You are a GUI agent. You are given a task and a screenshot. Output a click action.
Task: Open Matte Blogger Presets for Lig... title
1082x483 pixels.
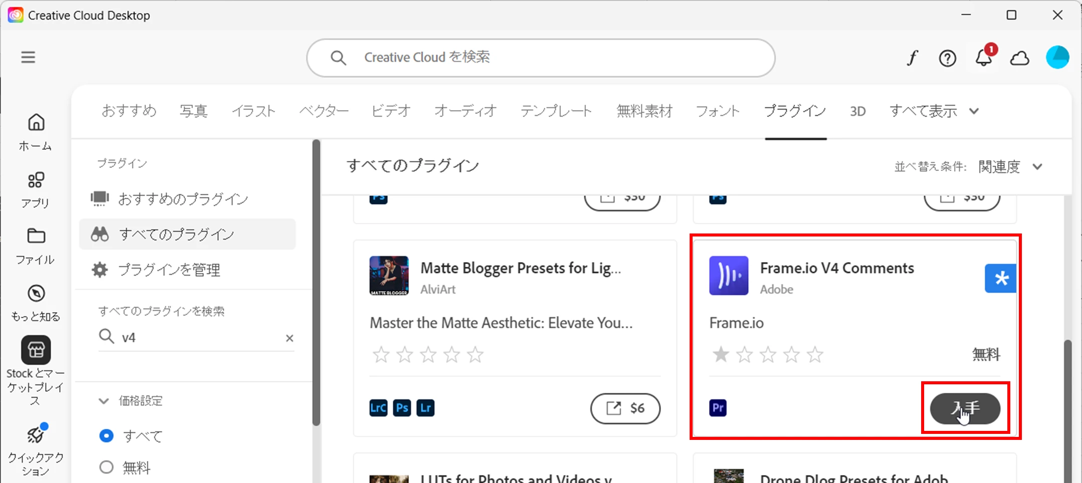tap(520, 269)
